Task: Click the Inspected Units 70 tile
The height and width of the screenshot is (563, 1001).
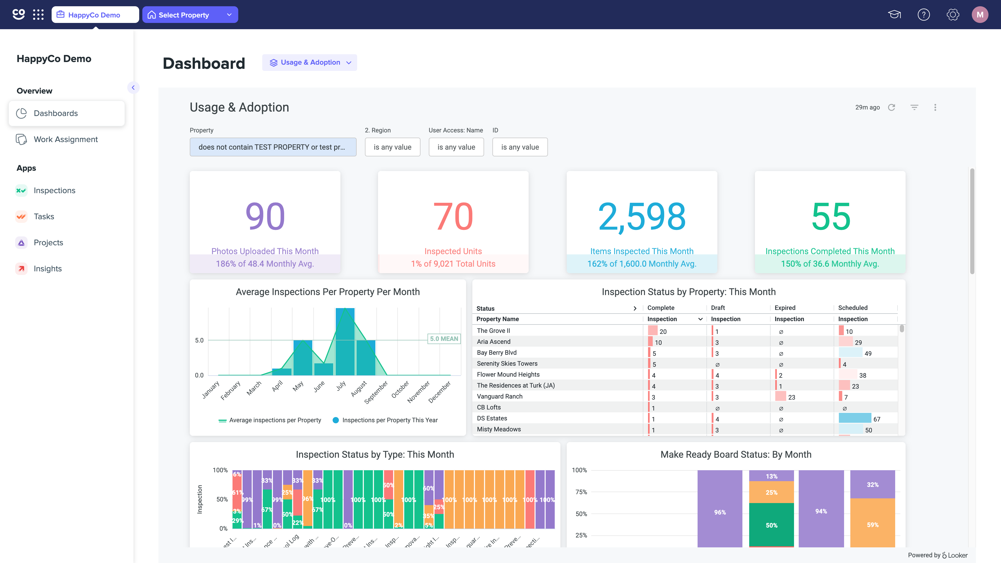Action: pyautogui.click(x=453, y=222)
